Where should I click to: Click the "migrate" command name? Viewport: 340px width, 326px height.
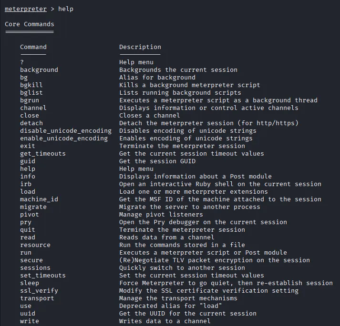pyautogui.click(x=33, y=207)
